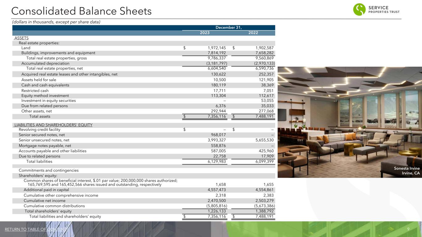Click the Return to Table of Contents link

(x=36, y=229)
